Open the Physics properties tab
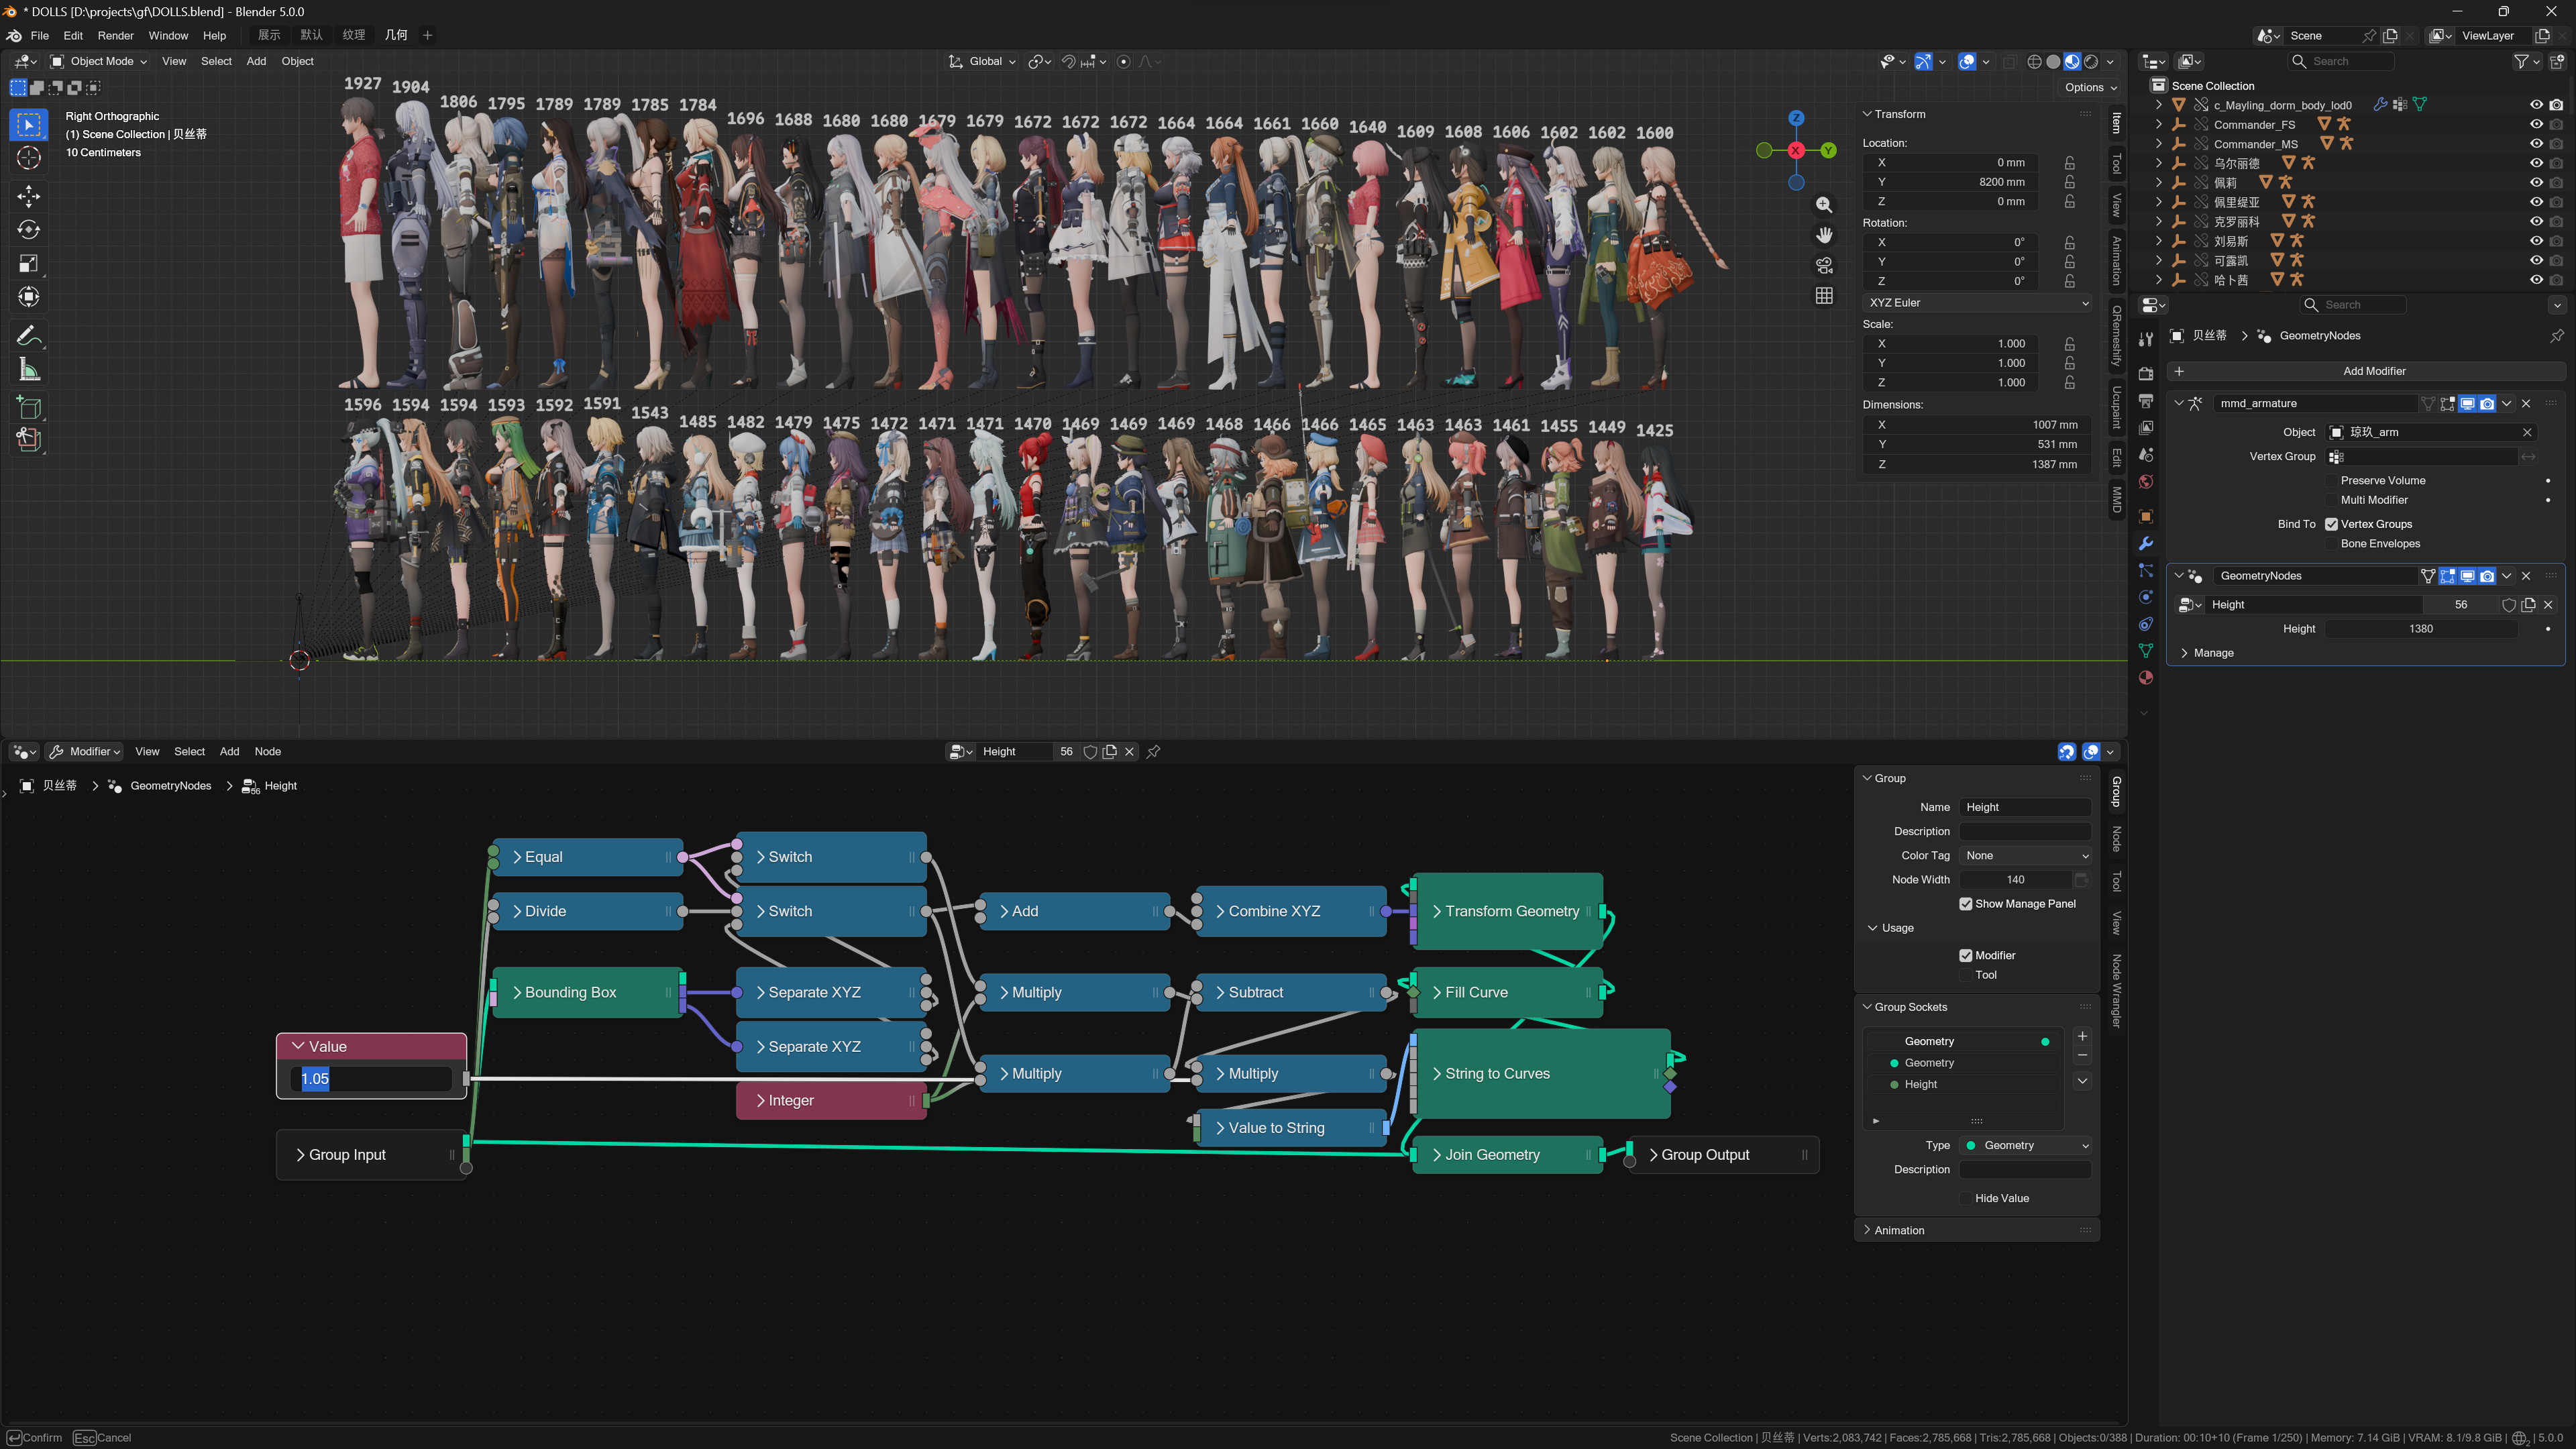 point(2145,597)
